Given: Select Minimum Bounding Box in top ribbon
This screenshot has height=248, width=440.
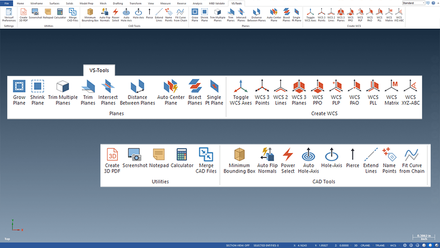Looking at the screenshot, I should (90, 15).
